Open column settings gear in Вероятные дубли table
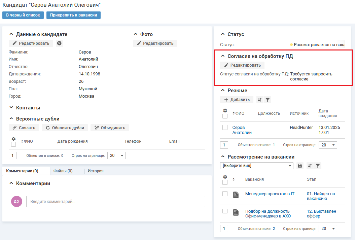 coord(13,139)
